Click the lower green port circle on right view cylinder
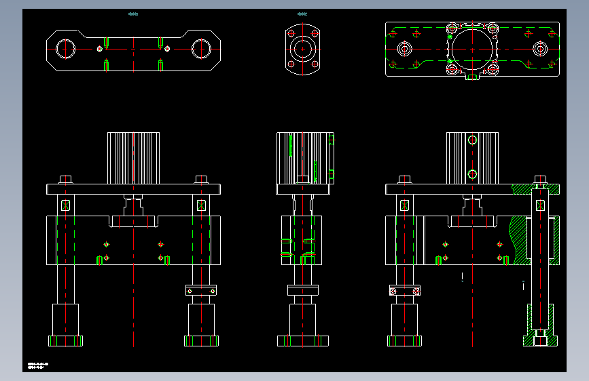This screenshot has height=381, width=589. [472, 174]
